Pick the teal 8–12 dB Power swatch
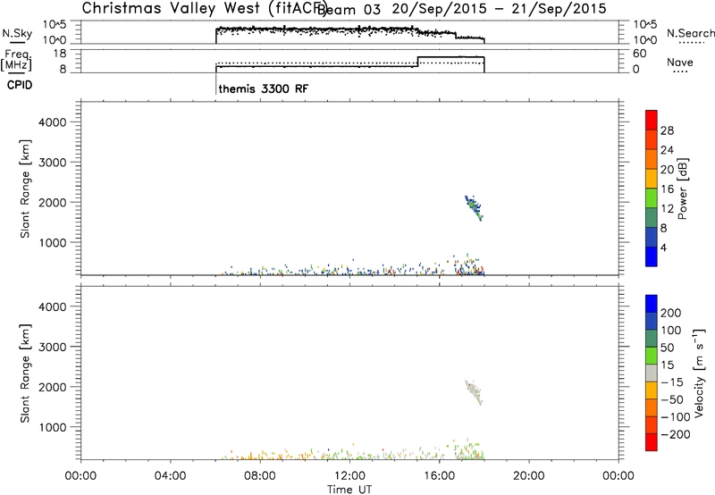Image resolution: width=715 pixels, height=495 pixels. (x=652, y=218)
